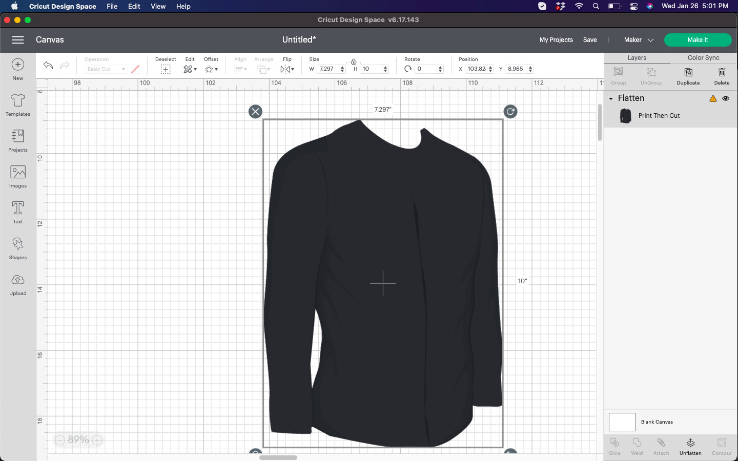Open the Shapes panel
This screenshot has width=738, height=461.
pos(18,248)
